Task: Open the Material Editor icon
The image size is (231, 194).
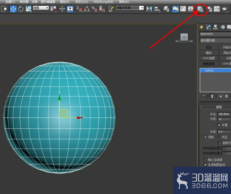Action: coord(200,9)
